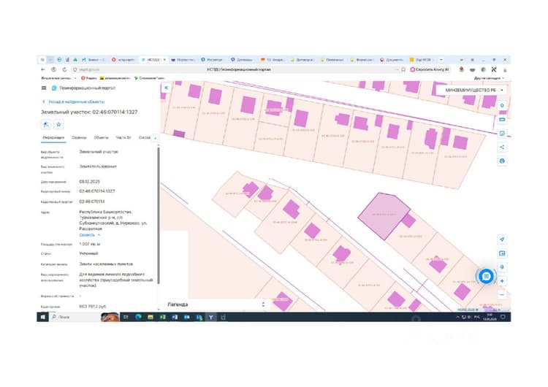The width and height of the screenshot is (548, 387).
Task: Open the Другие закладки bookmarks folder
Action: pyautogui.click(x=489, y=78)
